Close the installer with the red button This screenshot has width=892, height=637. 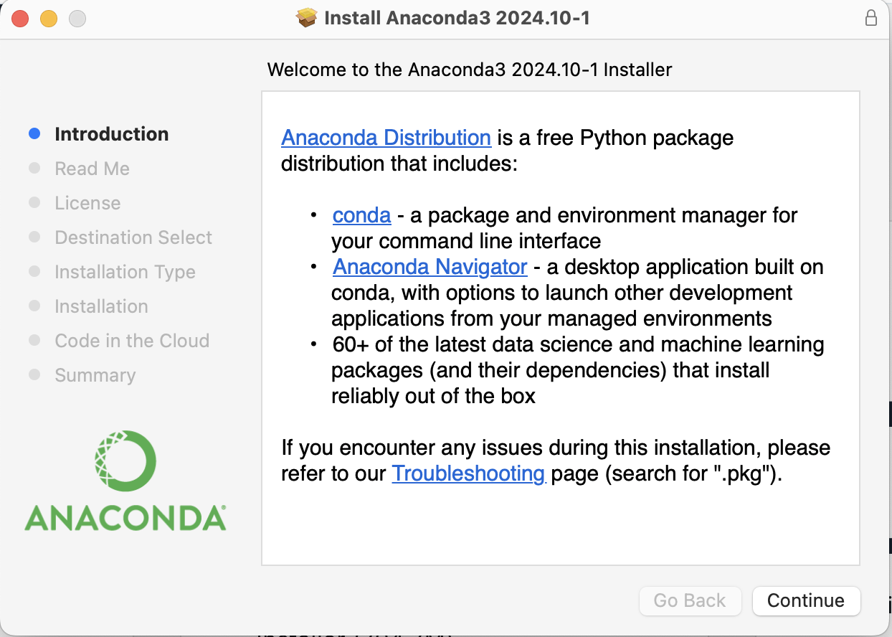click(20, 19)
